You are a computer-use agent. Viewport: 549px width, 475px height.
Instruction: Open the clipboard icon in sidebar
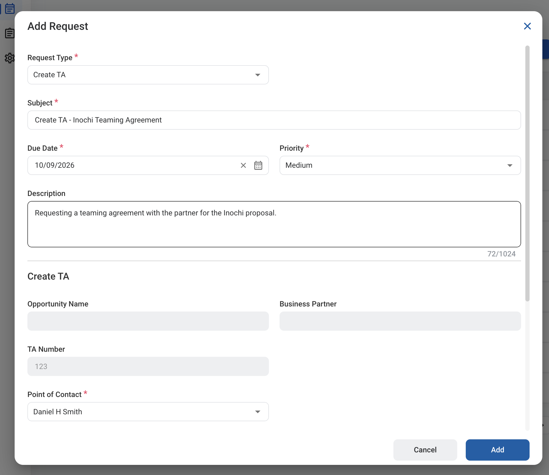click(10, 33)
